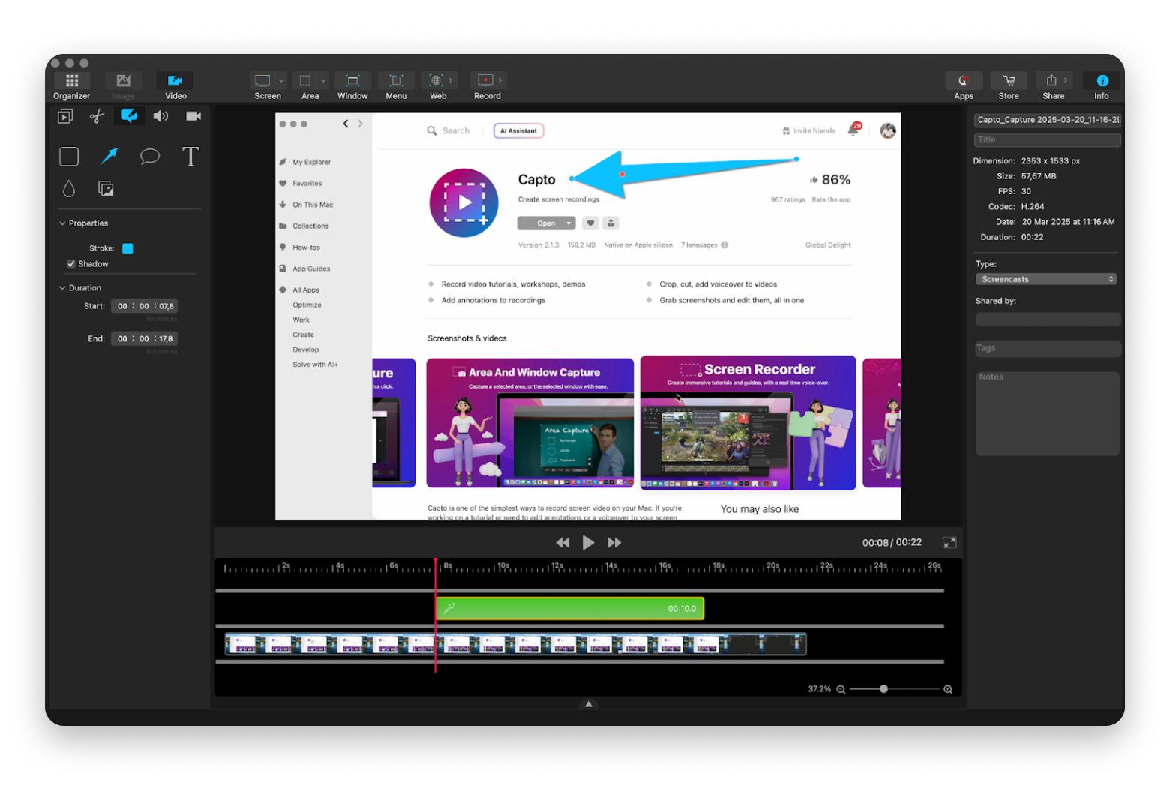Open the scissors cut tool
1170x786 pixels.
(x=97, y=116)
